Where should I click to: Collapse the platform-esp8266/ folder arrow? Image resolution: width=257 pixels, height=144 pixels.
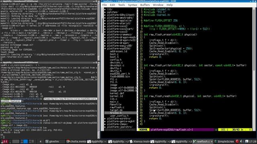(x=105, y=49)
